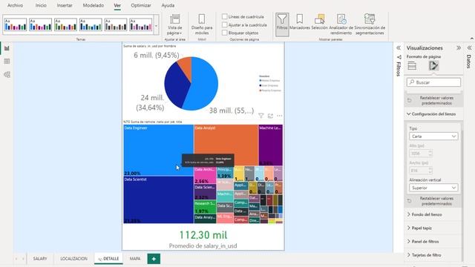
Task: Select the format page icon
Action: click(x=433, y=66)
